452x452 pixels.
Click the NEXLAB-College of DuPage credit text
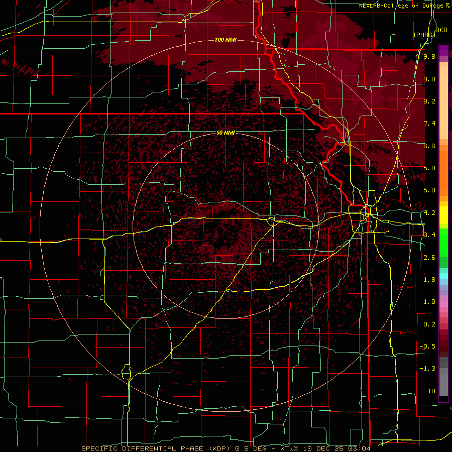click(401, 6)
